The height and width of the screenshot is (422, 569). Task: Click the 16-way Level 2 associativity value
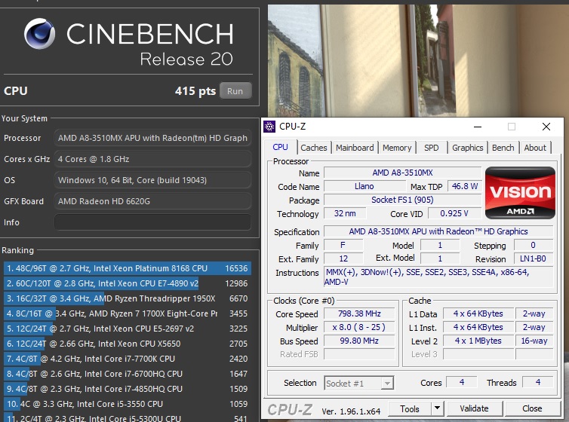point(534,341)
